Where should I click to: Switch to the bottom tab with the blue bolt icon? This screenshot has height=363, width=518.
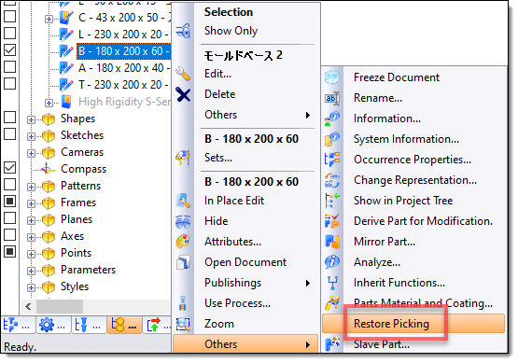(x=90, y=326)
